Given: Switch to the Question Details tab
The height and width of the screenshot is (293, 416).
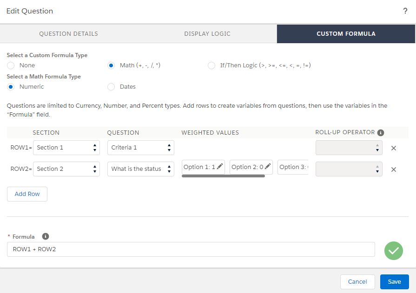Looking at the screenshot, I should click(x=68, y=34).
